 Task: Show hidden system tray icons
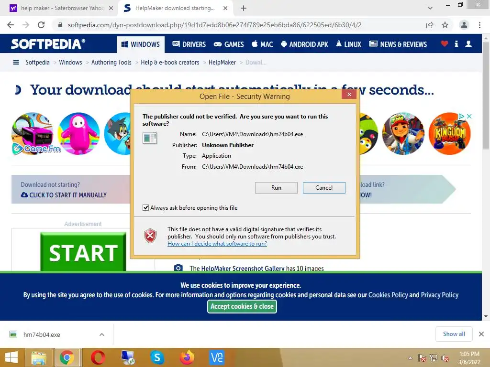coord(410,358)
